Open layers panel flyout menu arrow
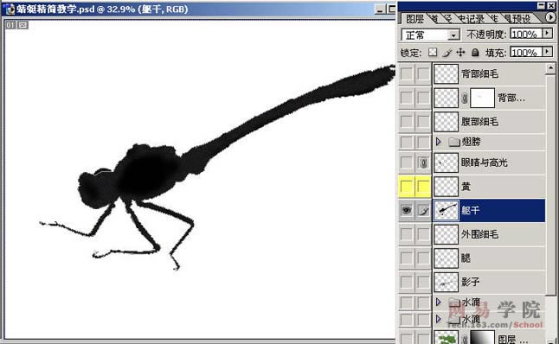Image resolution: width=559 pixels, height=344 pixels. point(550,17)
